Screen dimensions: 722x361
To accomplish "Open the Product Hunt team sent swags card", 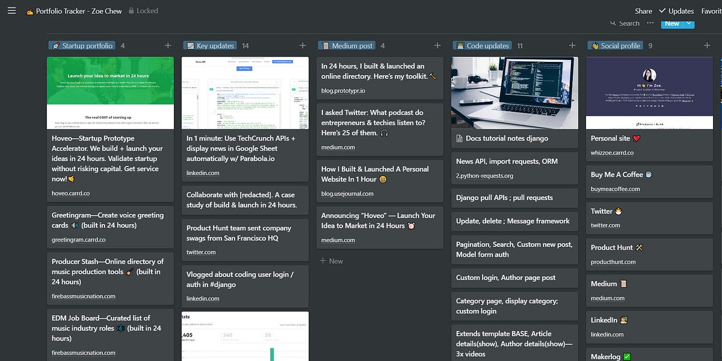I will click(x=245, y=239).
